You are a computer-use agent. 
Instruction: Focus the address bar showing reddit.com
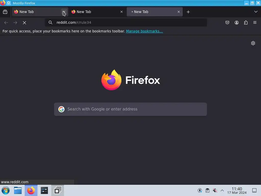pos(126,22)
